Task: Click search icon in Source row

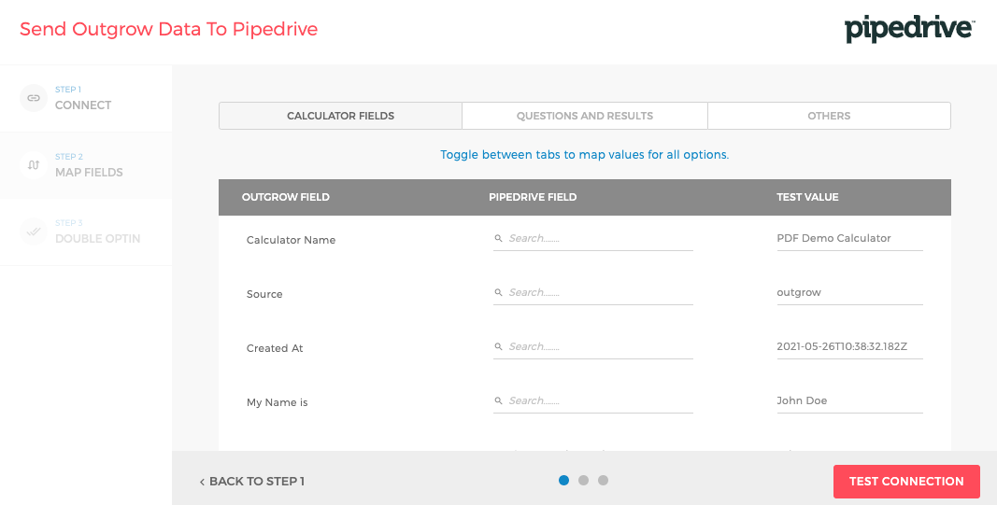Action: [499, 293]
